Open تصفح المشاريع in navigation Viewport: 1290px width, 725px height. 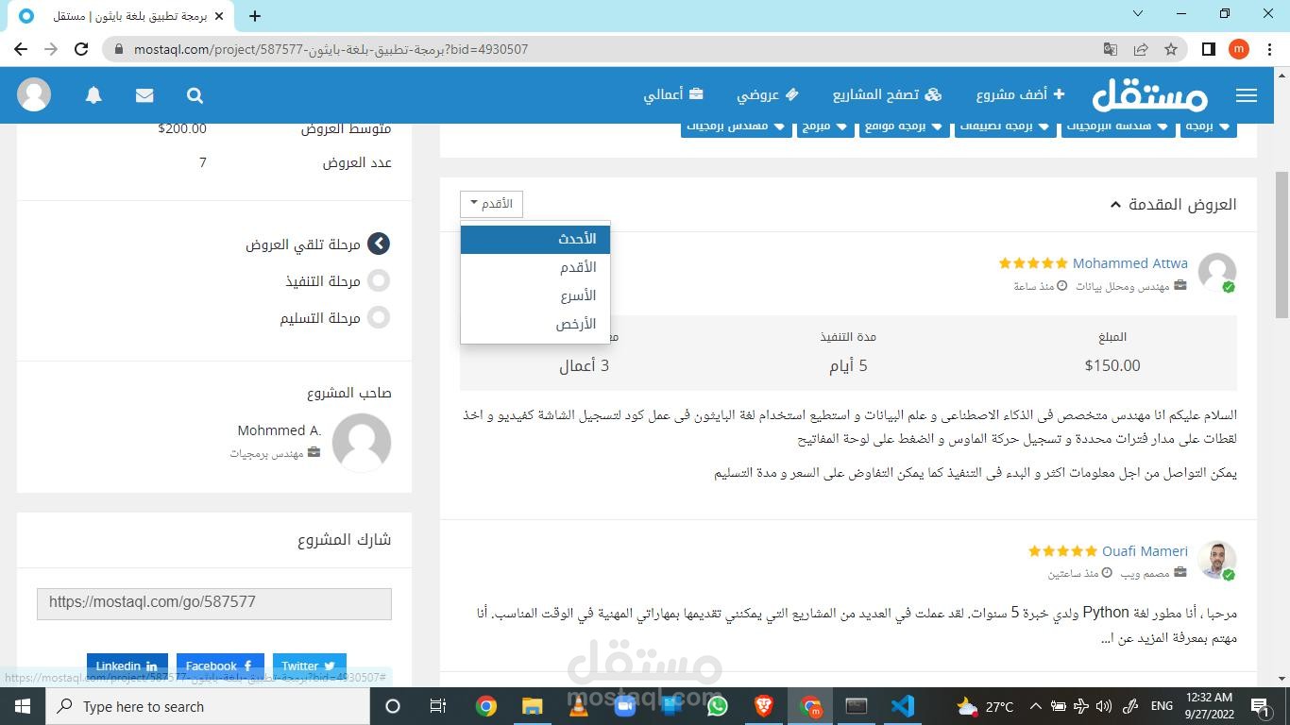pyautogui.click(x=888, y=94)
